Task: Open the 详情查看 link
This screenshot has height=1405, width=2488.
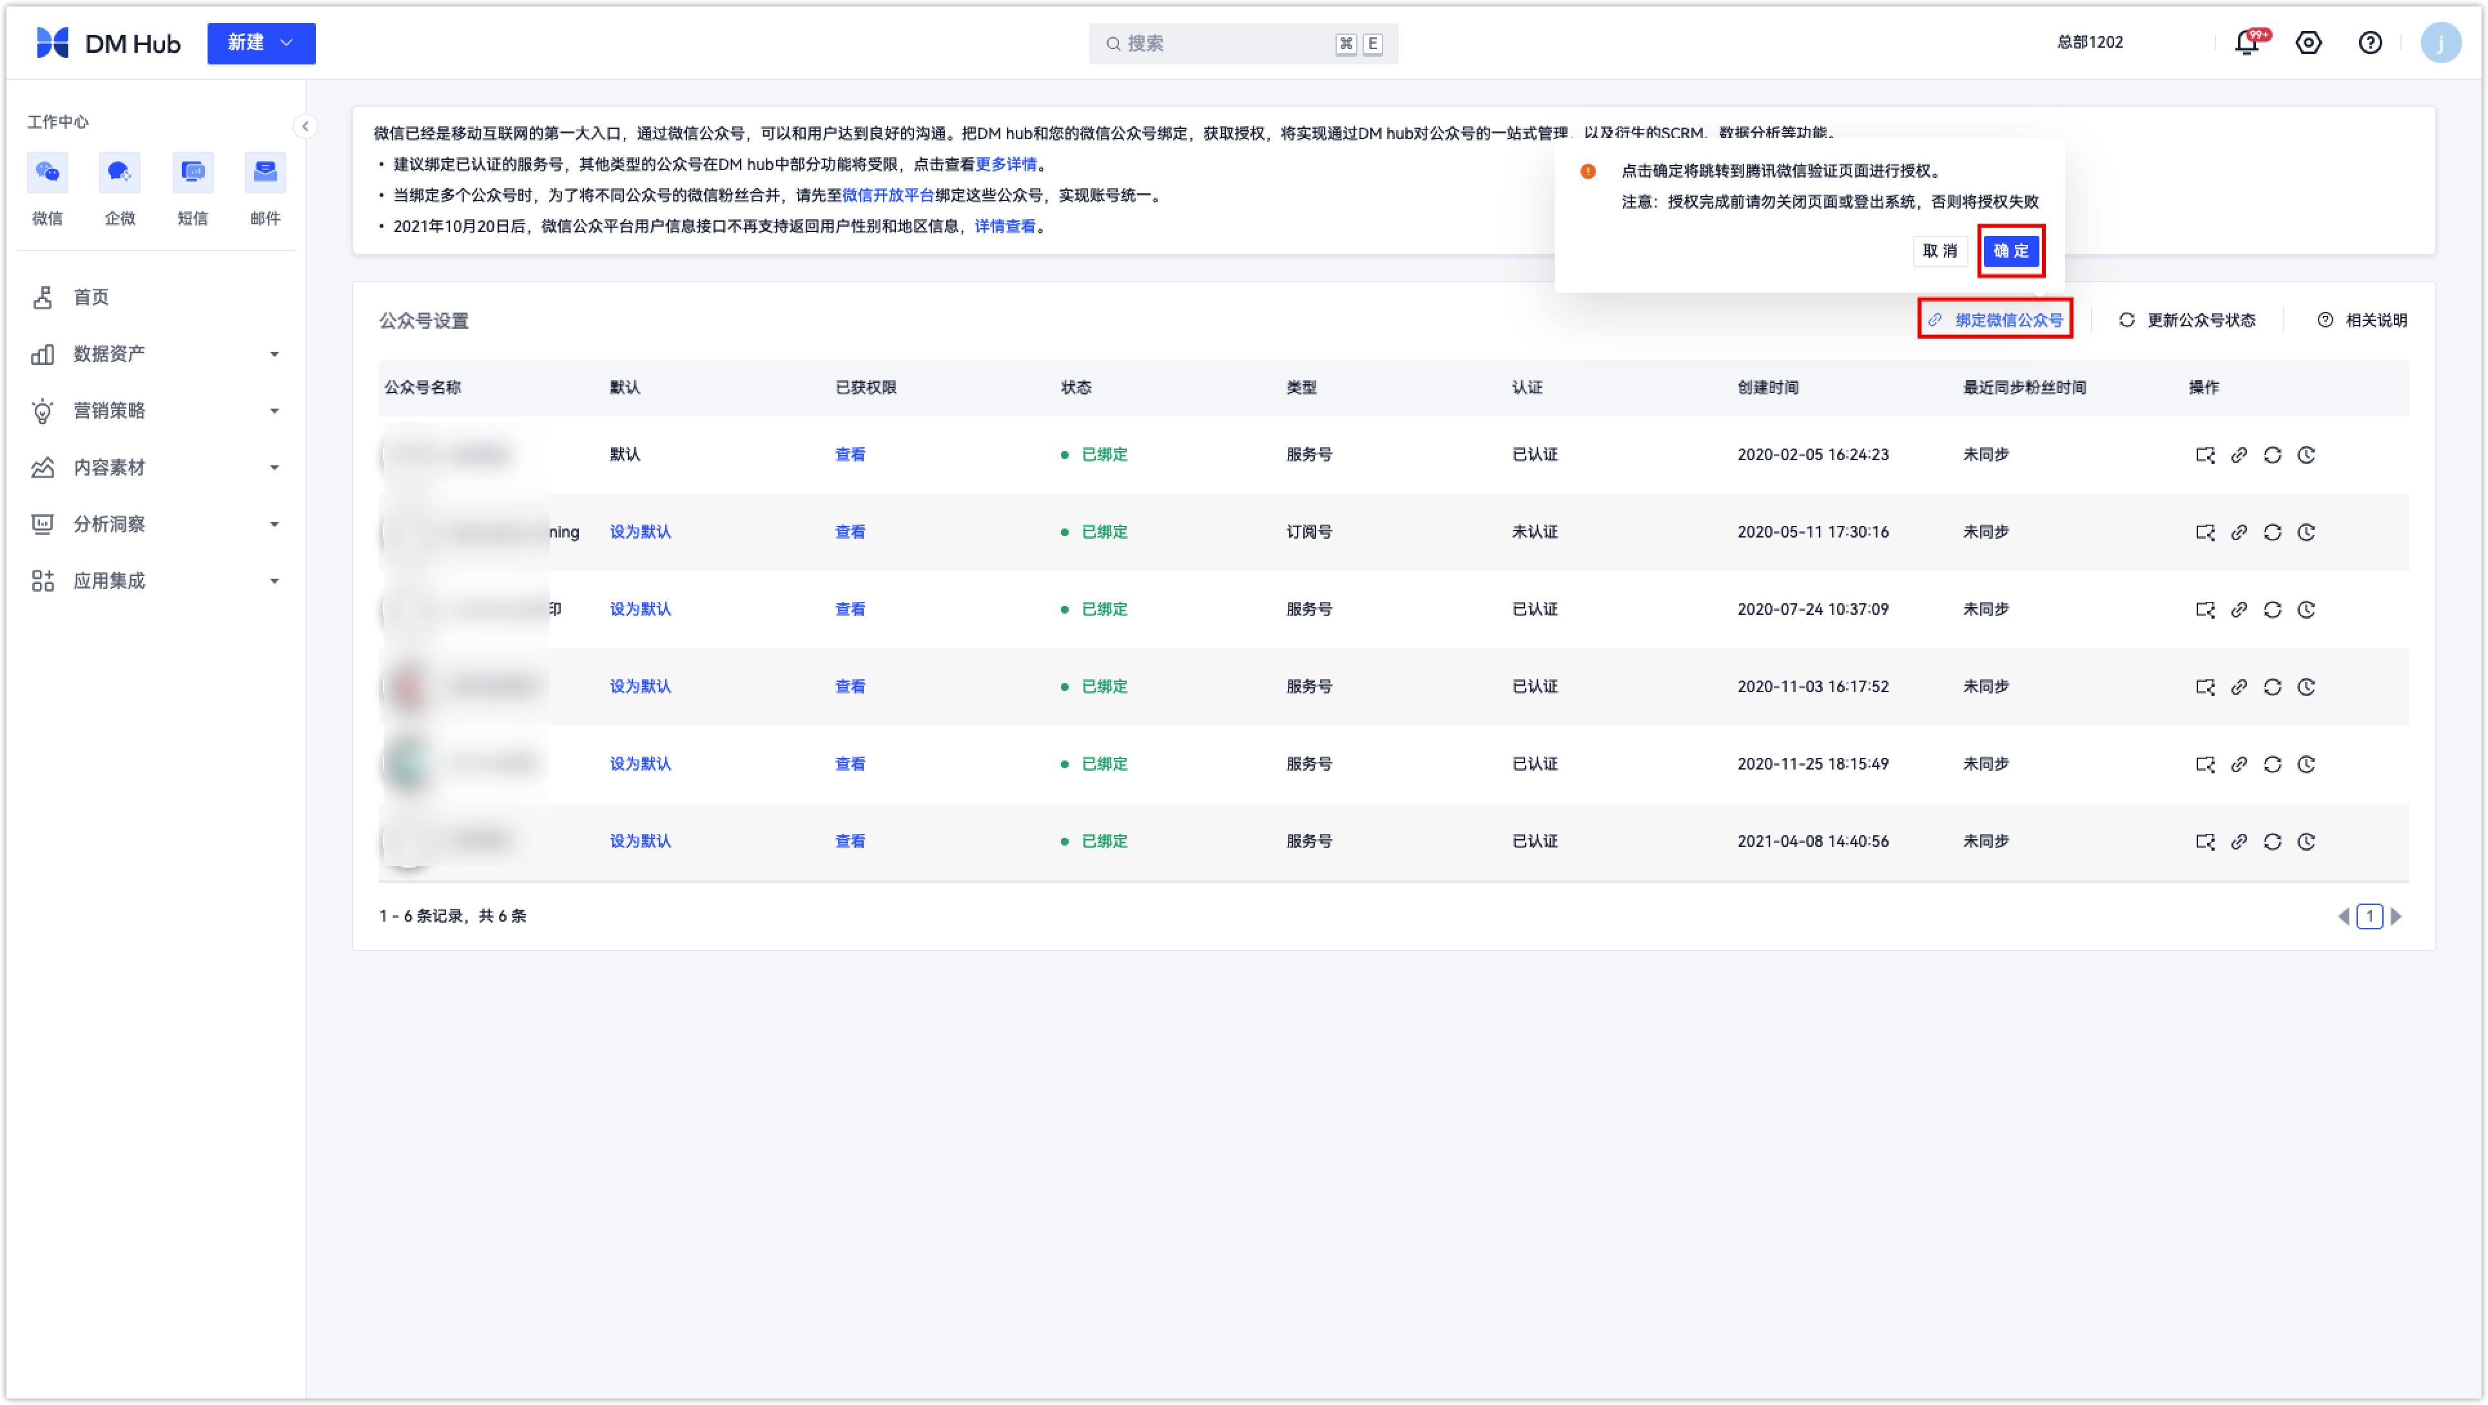Action: [1004, 226]
